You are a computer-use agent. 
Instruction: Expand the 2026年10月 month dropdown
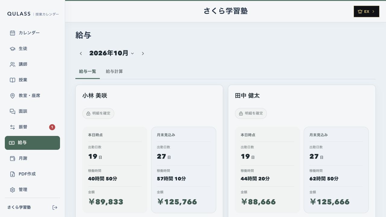(112, 53)
